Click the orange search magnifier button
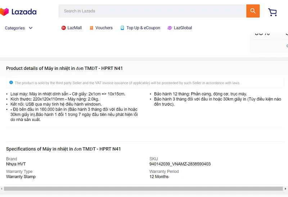Image resolution: width=288 pixels, height=197 pixels. coord(253,11)
